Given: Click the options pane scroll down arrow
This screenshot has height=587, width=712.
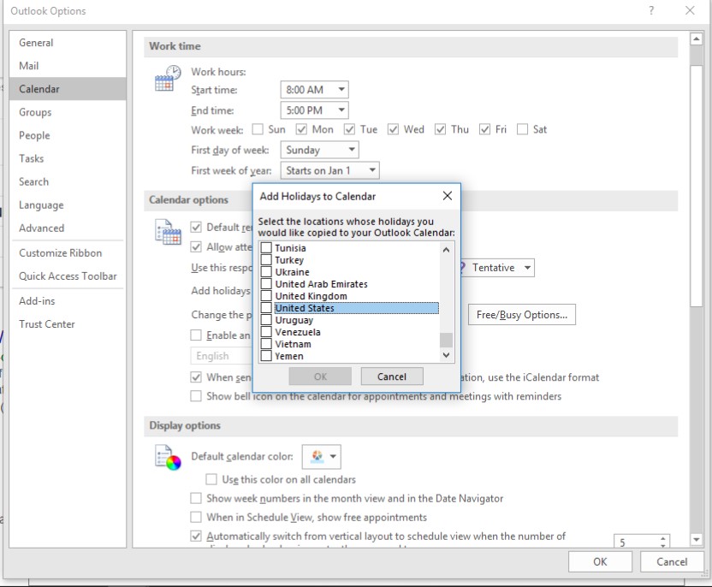Looking at the screenshot, I should tap(696, 539).
